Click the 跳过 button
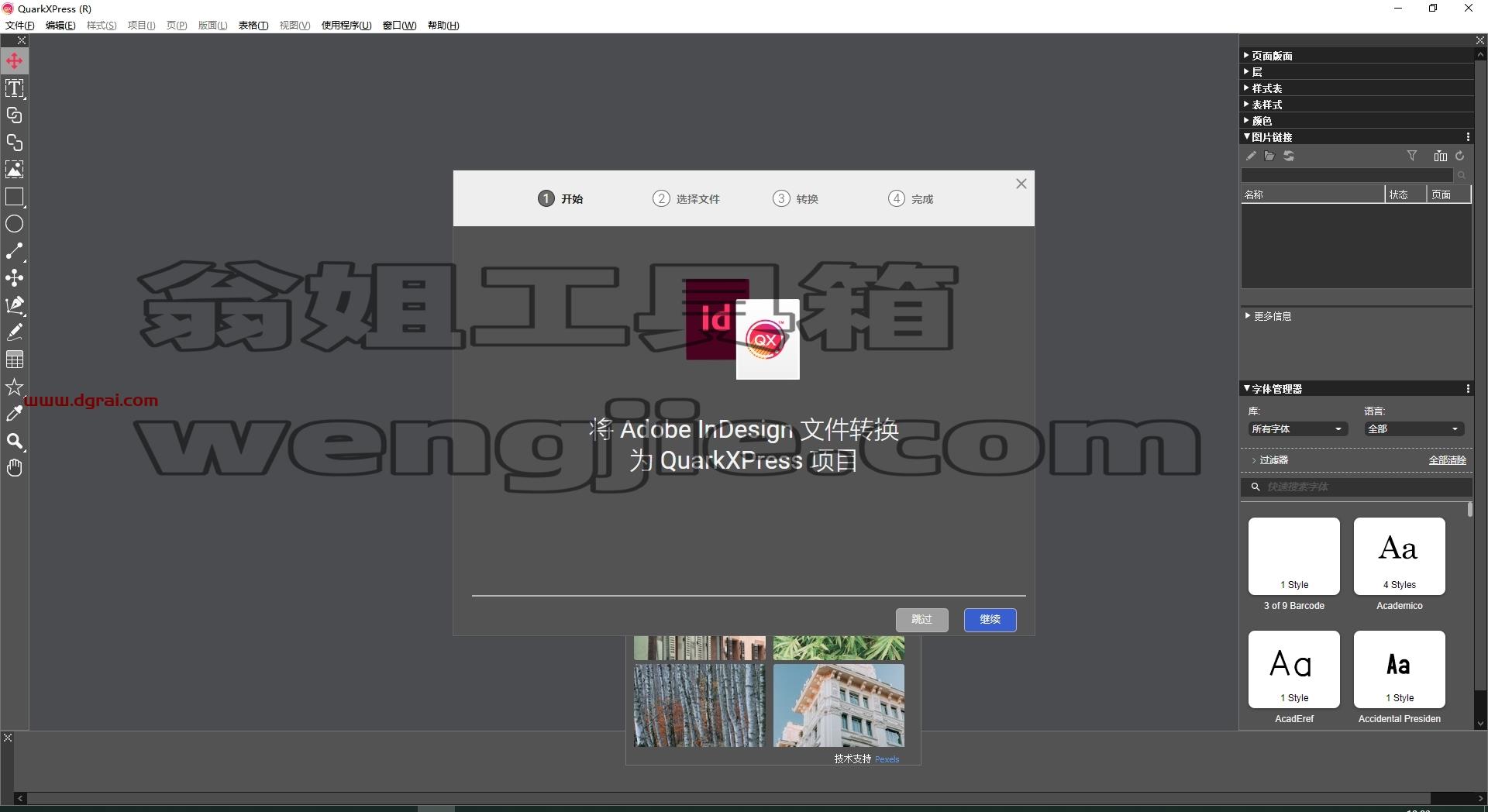 [921, 620]
